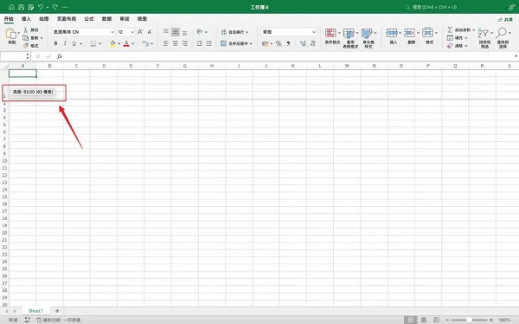
Task: Toggle italic formatting button
Action: (65, 43)
